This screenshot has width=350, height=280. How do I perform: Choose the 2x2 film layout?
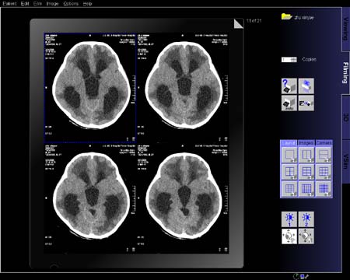289,172
